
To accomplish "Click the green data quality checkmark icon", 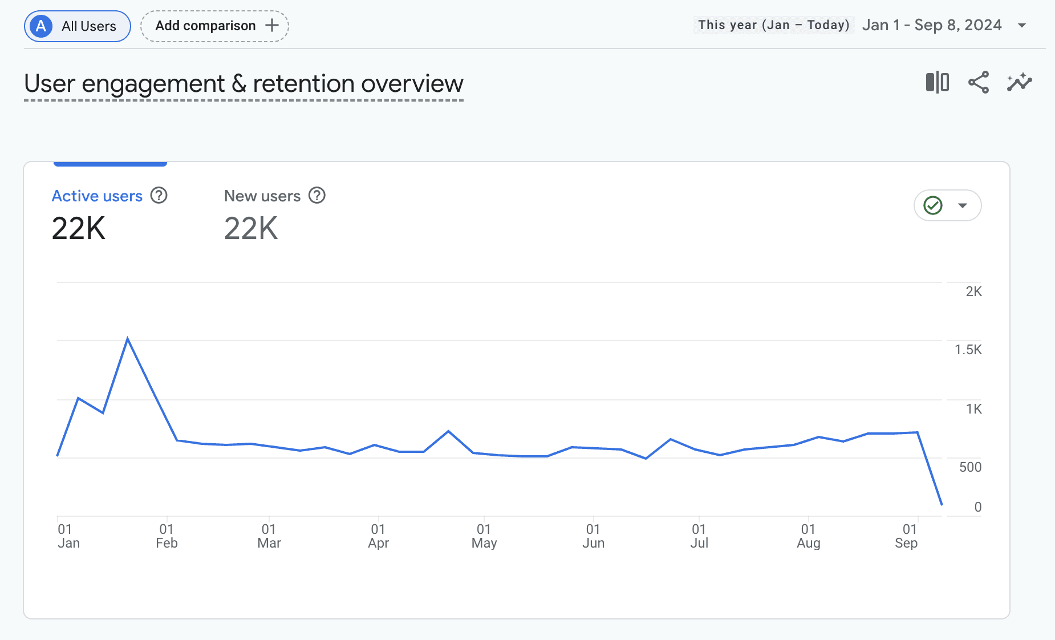I will (933, 205).
